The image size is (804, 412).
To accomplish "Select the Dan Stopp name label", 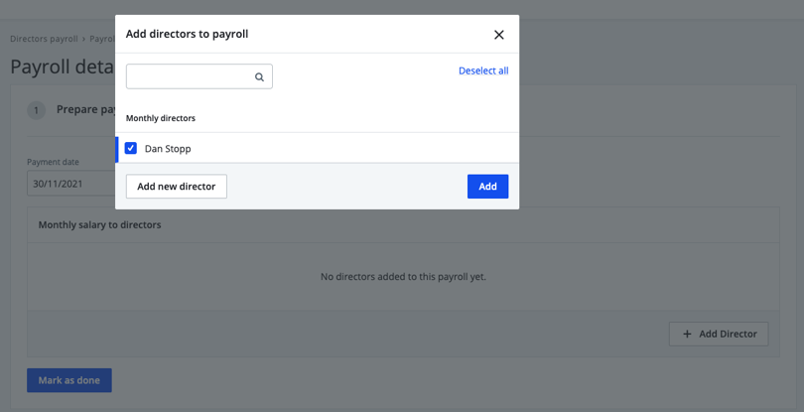I will click(x=168, y=149).
